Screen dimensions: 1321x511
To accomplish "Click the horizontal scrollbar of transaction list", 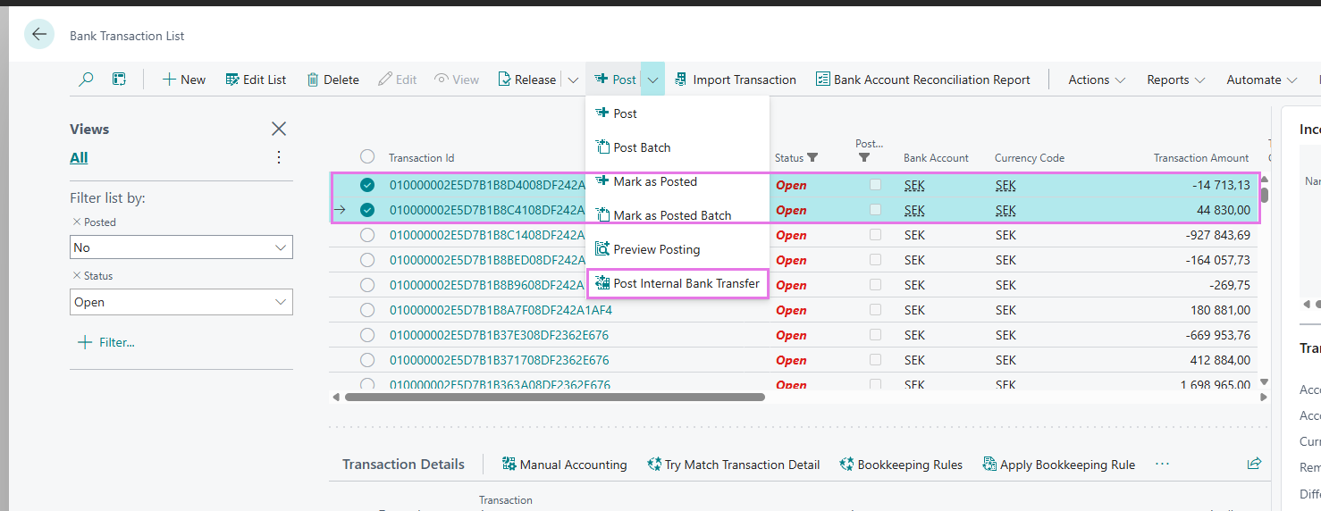I will [x=554, y=397].
